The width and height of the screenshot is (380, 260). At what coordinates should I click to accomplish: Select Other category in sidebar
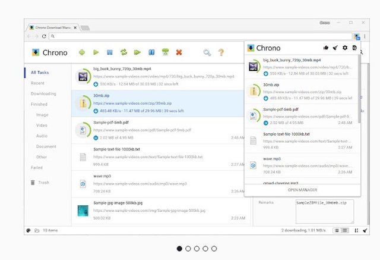(42, 157)
